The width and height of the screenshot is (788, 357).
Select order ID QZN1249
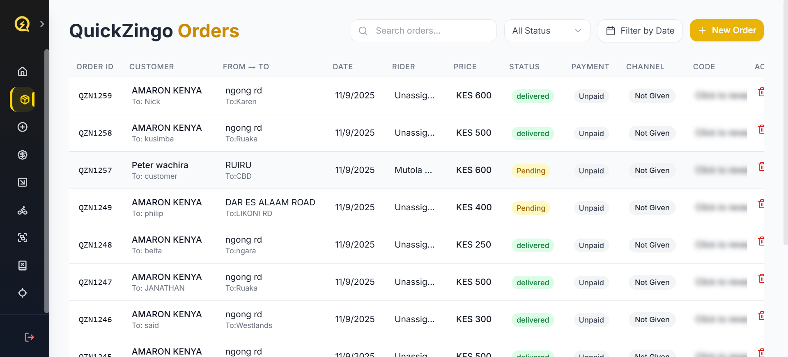pyautogui.click(x=95, y=208)
